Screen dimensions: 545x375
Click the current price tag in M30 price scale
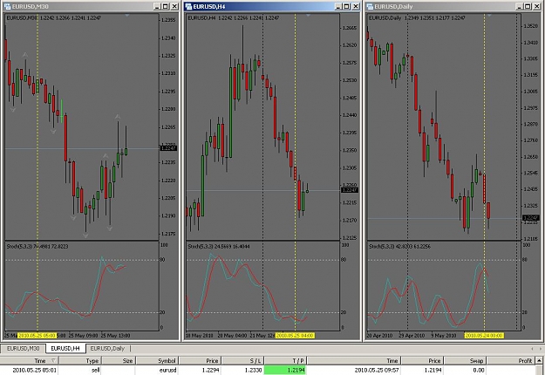(168, 148)
